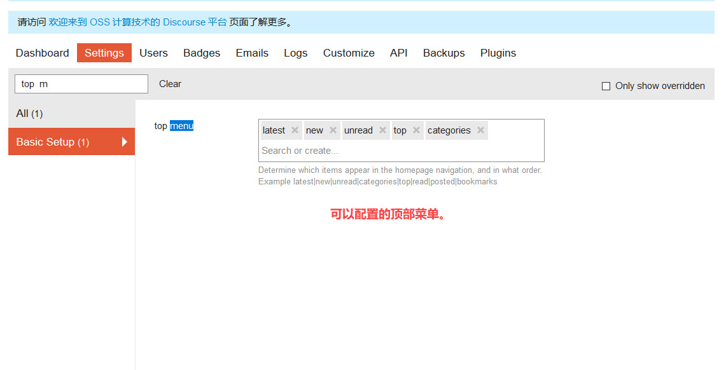The height and width of the screenshot is (370, 726).
Task: Open the OSS Discourse welcome link
Action: coord(137,22)
